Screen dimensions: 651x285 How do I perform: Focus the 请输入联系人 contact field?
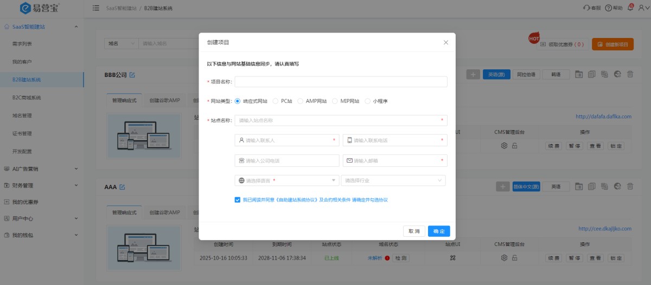pos(287,140)
